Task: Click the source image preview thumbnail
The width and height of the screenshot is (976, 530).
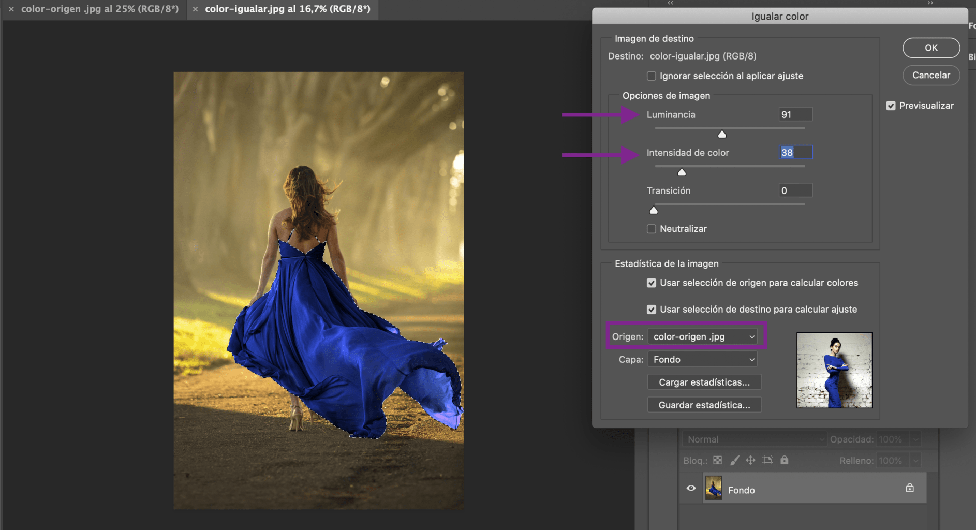Action: pyautogui.click(x=834, y=370)
